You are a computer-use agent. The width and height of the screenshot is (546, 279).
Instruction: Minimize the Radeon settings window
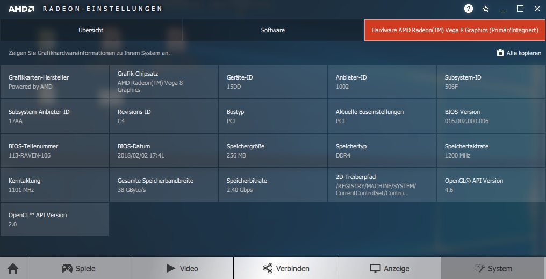point(503,9)
